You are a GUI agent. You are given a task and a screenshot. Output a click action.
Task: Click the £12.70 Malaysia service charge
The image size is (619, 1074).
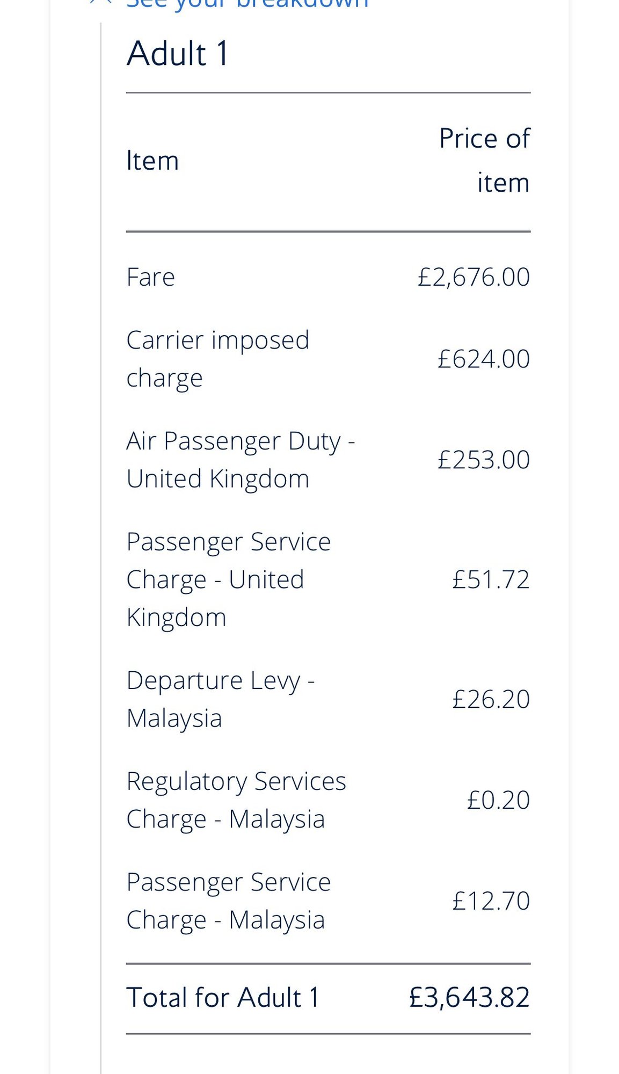[x=491, y=901]
